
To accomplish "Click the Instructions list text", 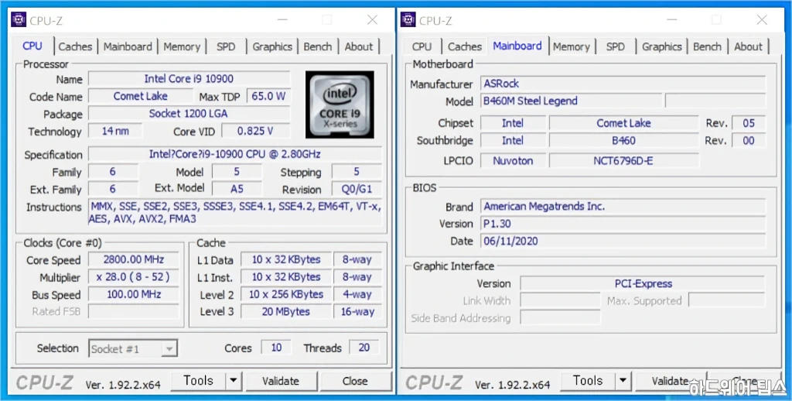I will point(235,212).
